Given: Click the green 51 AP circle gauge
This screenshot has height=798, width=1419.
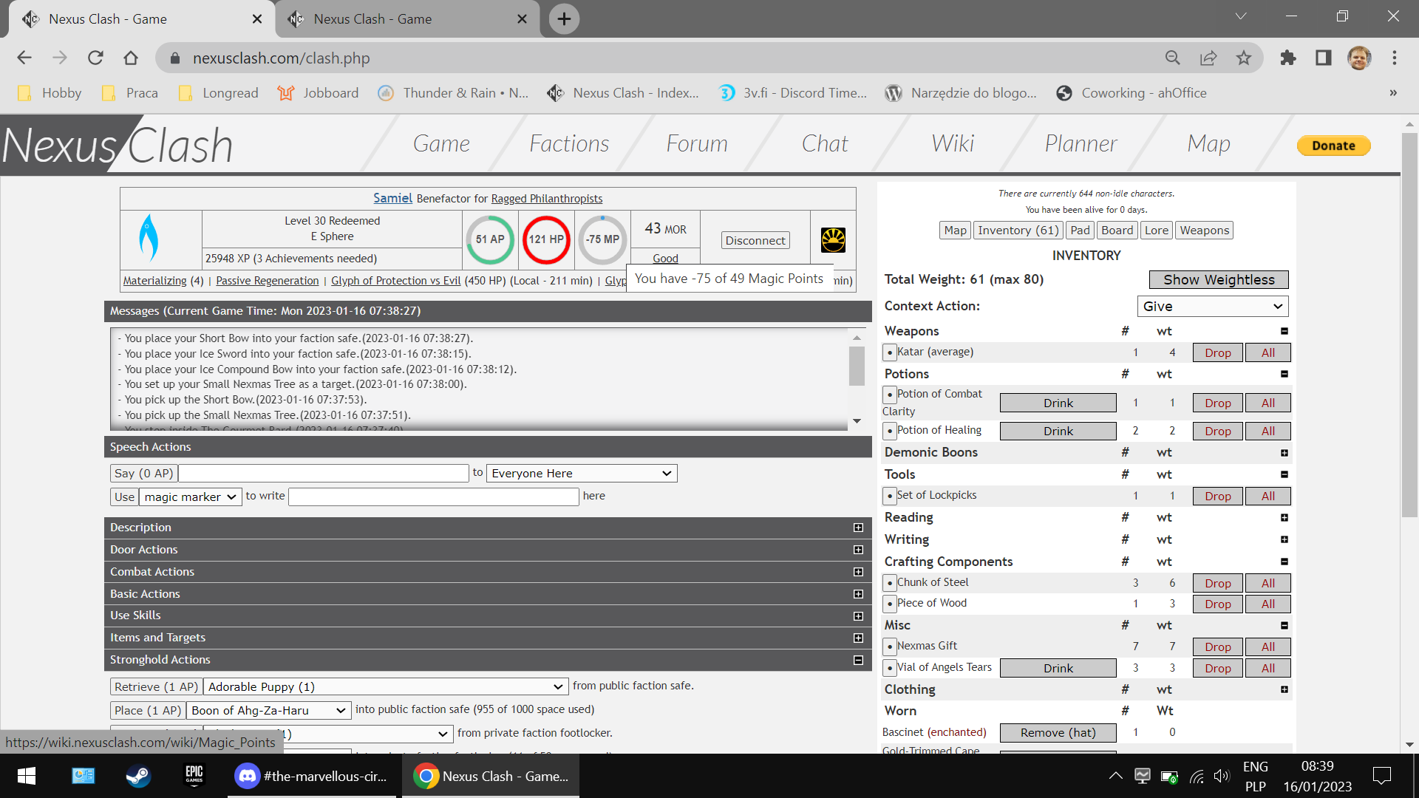Looking at the screenshot, I should [x=490, y=239].
